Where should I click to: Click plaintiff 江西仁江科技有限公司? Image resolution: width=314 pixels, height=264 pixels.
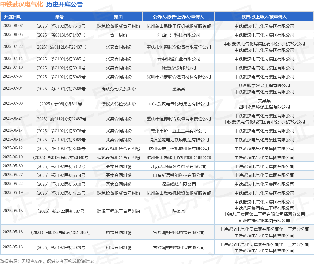(179, 35)
